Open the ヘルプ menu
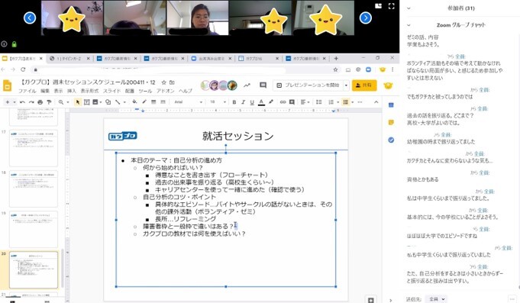Screen dimensions: 520x303 186,91
